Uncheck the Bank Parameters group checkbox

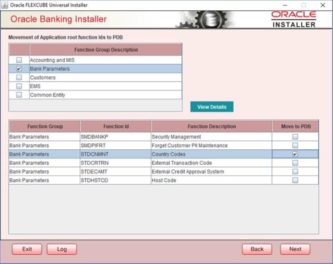click(x=19, y=69)
